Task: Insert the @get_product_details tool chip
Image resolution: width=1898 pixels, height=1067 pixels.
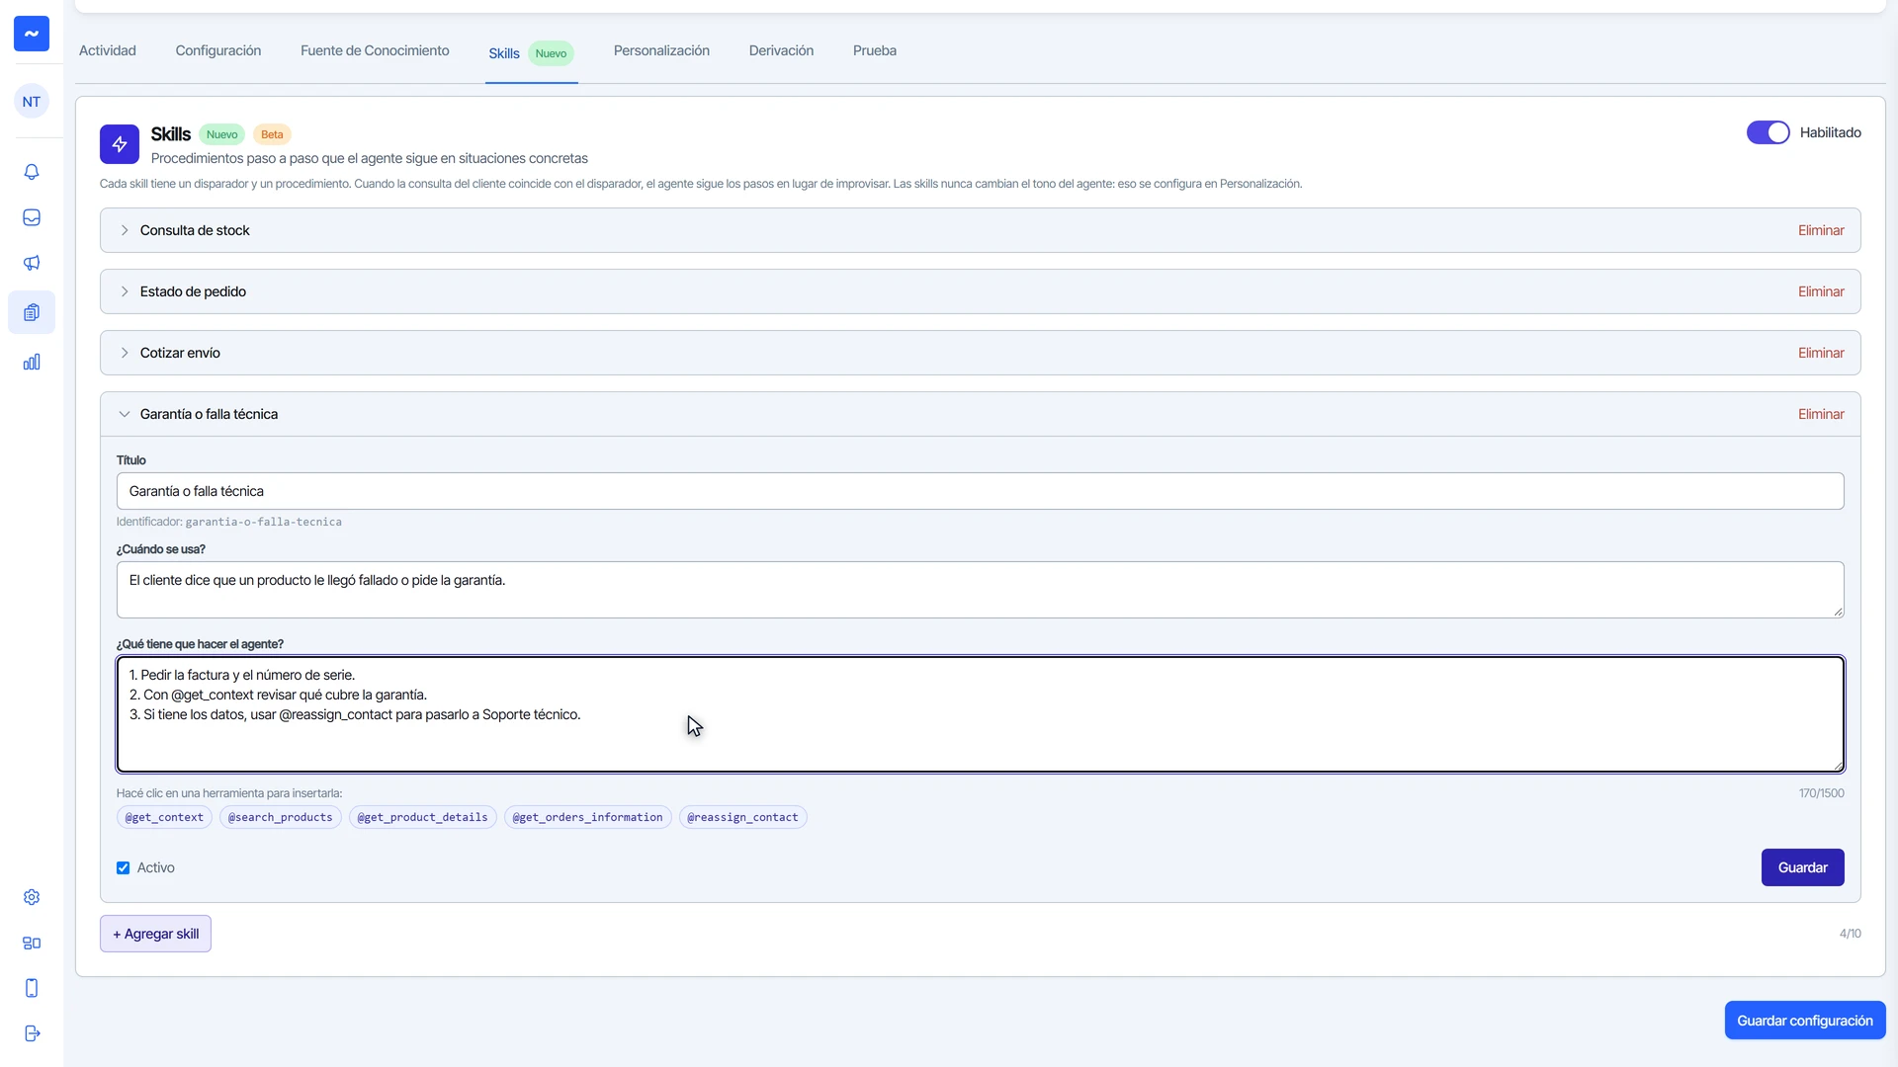Action: (x=422, y=817)
